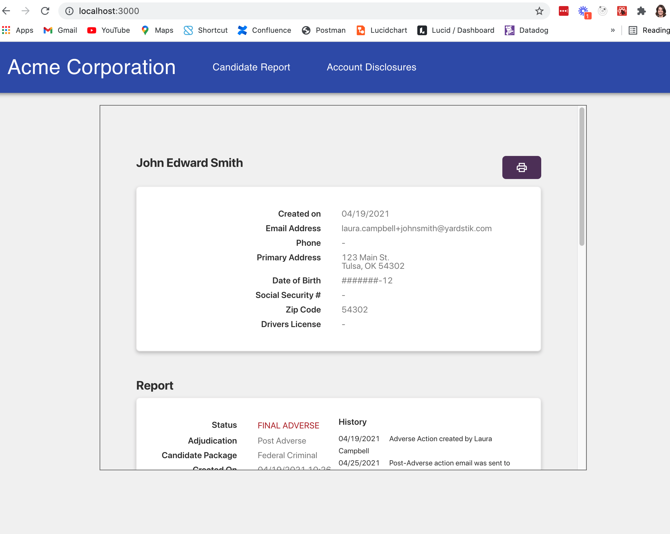Bookmark page with star icon
This screenshot has width=670, height=534.
point(539,11)
